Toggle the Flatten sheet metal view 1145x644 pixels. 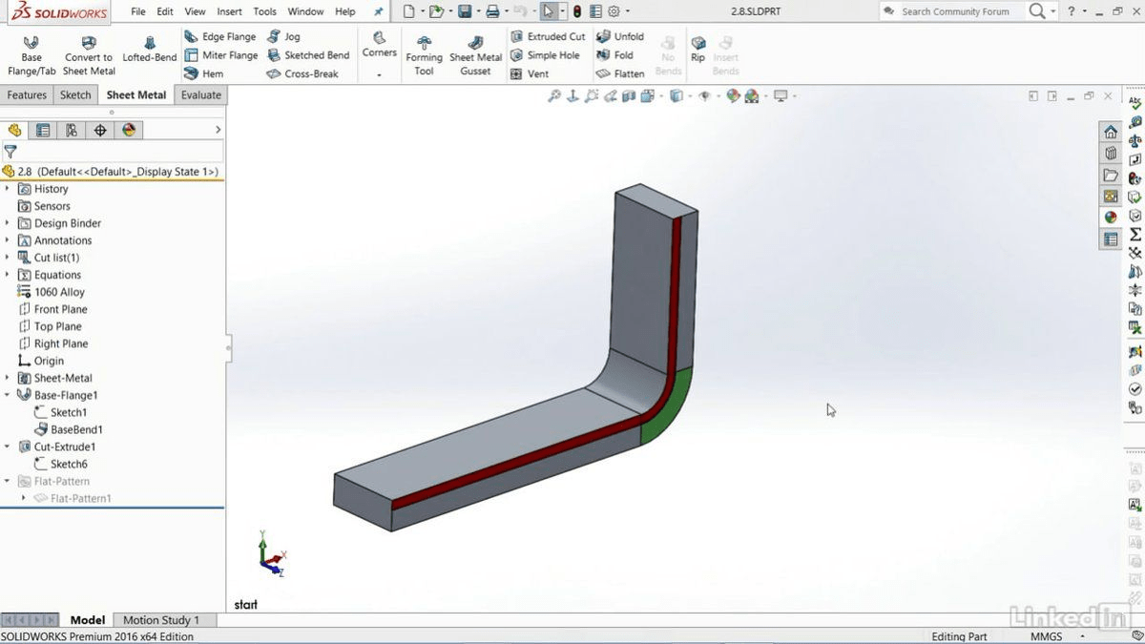(620, 73)
